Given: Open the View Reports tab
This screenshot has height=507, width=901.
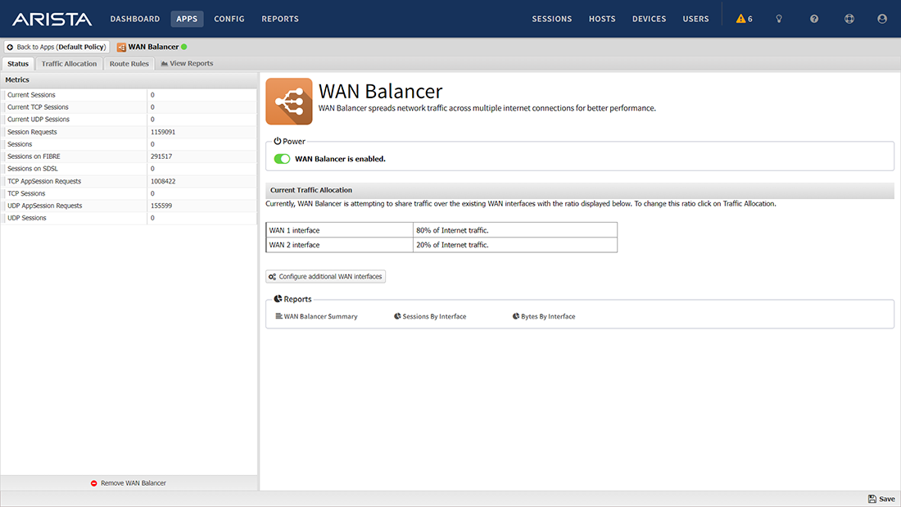Looking at the screenshot, I should click(x=188, y=64).
